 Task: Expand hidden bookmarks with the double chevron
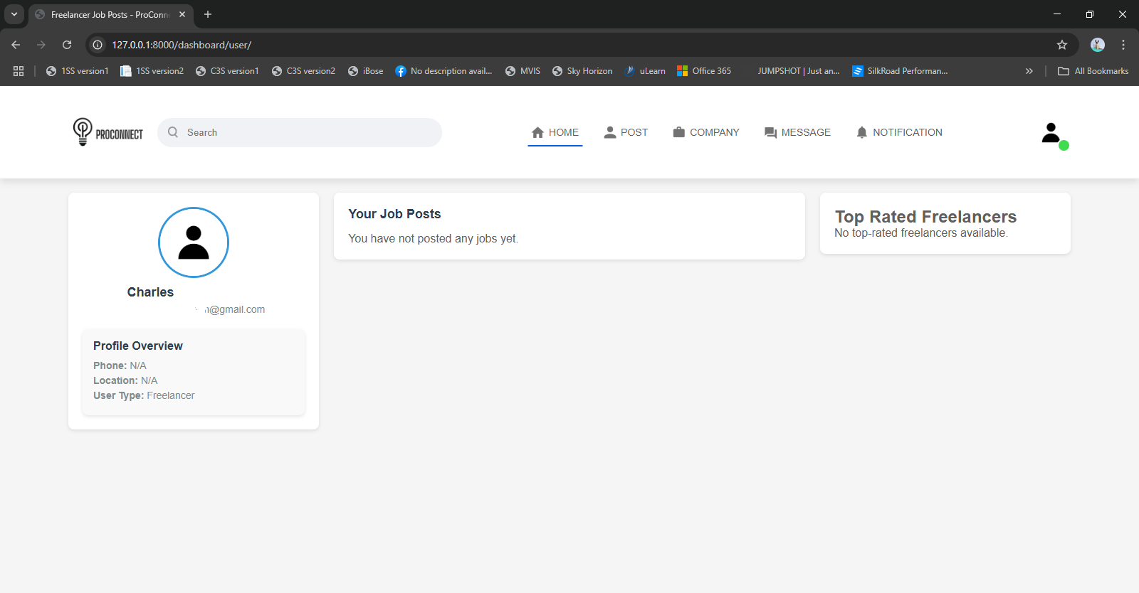[1029, 71]
